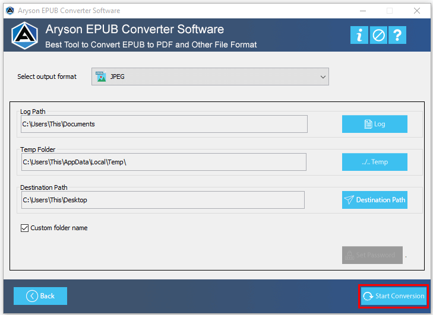Click the disabled Set Password button

[x=372, y=255]
